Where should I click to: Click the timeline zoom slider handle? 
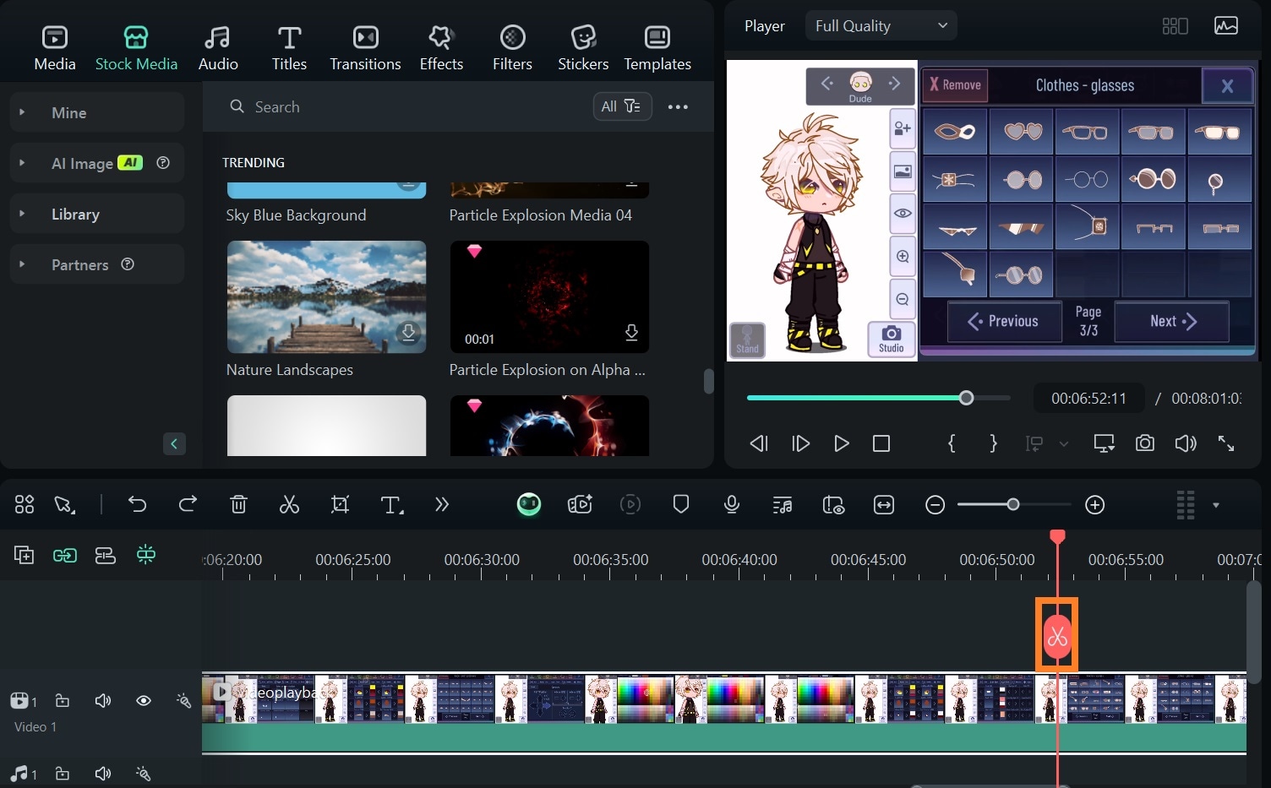[x=1012, y=505]
